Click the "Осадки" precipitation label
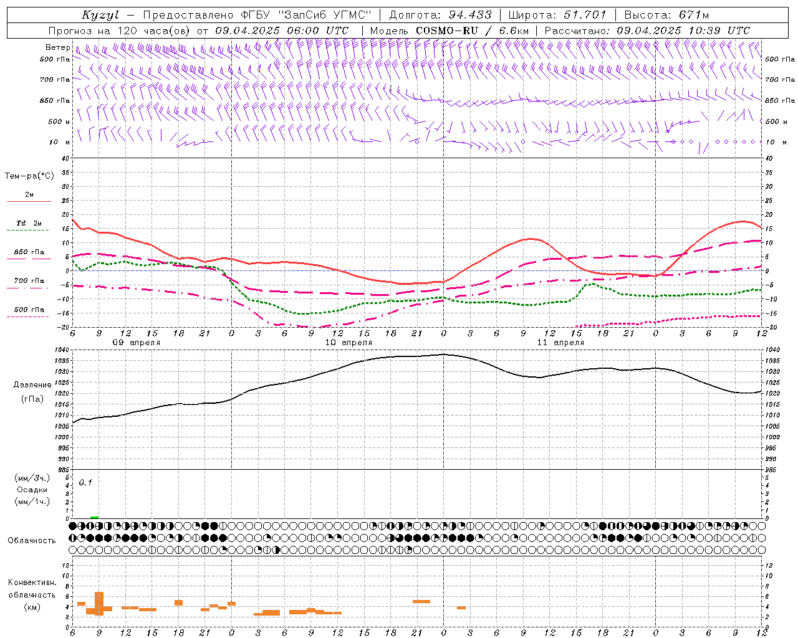798x638 pixels. pos(32,490)
